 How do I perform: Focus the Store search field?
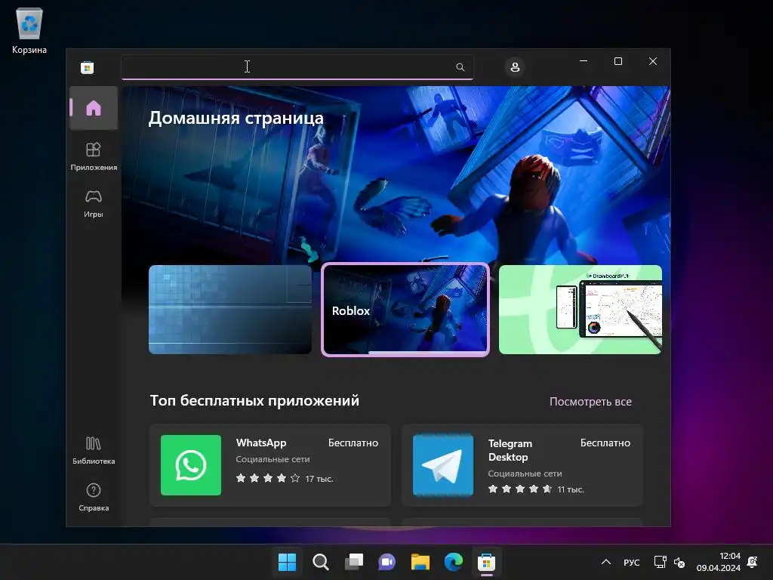coord(297,67)
